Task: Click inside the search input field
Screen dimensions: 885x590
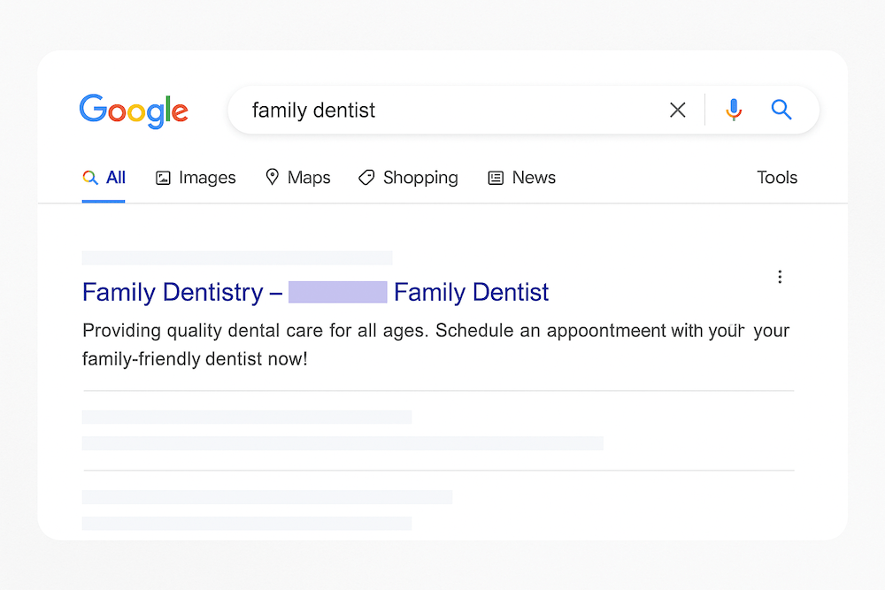Action: point(398,110)
